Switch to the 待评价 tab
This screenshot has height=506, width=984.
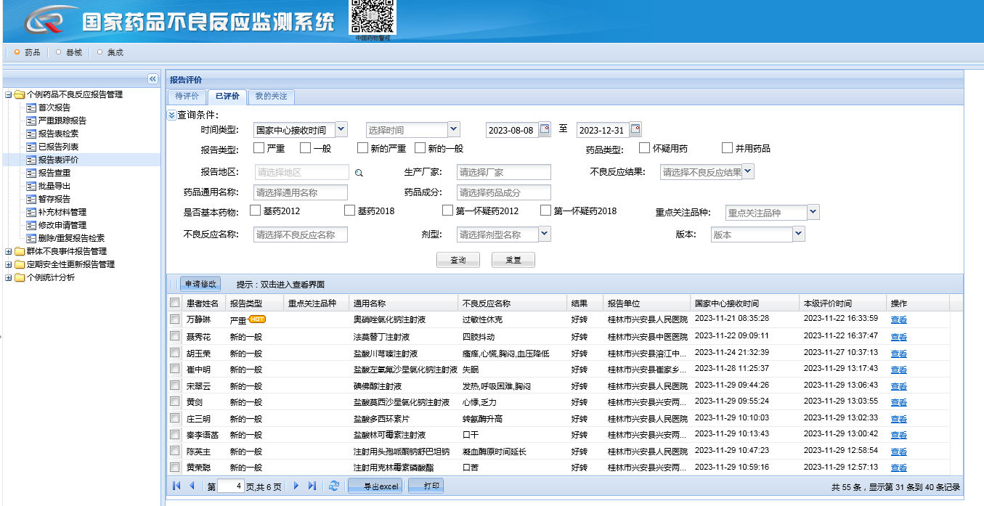[187, 97]
